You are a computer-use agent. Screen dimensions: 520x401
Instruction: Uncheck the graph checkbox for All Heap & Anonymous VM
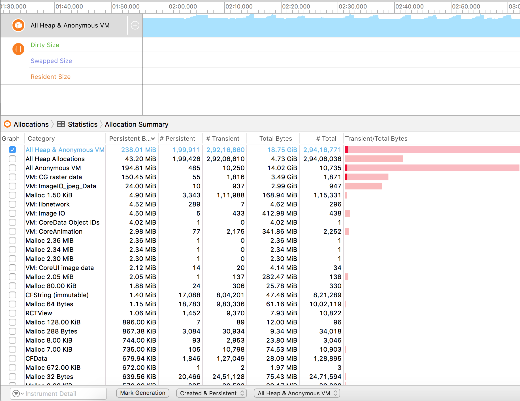pyautogui.click(x=12, y=150)
